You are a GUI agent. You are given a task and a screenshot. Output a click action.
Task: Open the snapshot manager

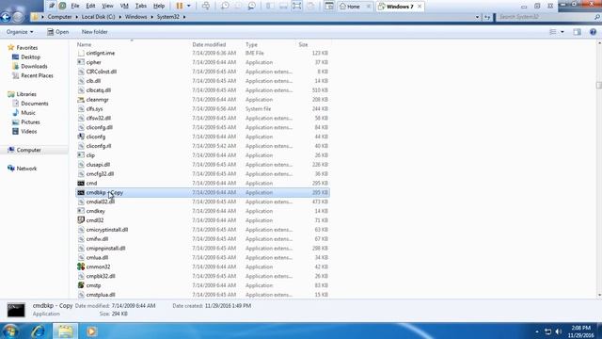(x=252, y=6)
